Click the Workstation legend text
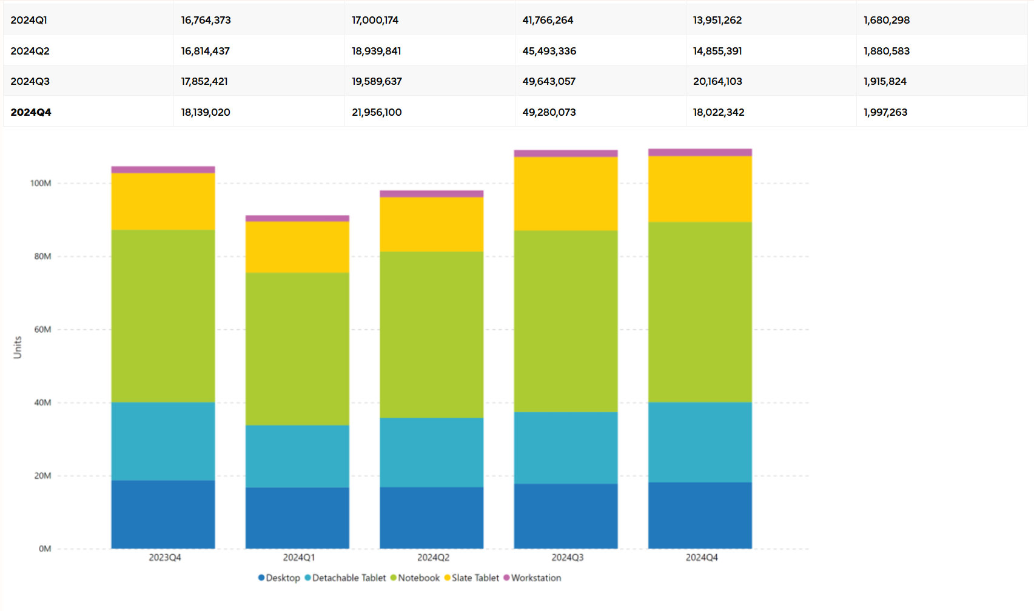 click(x=536, y=578)
